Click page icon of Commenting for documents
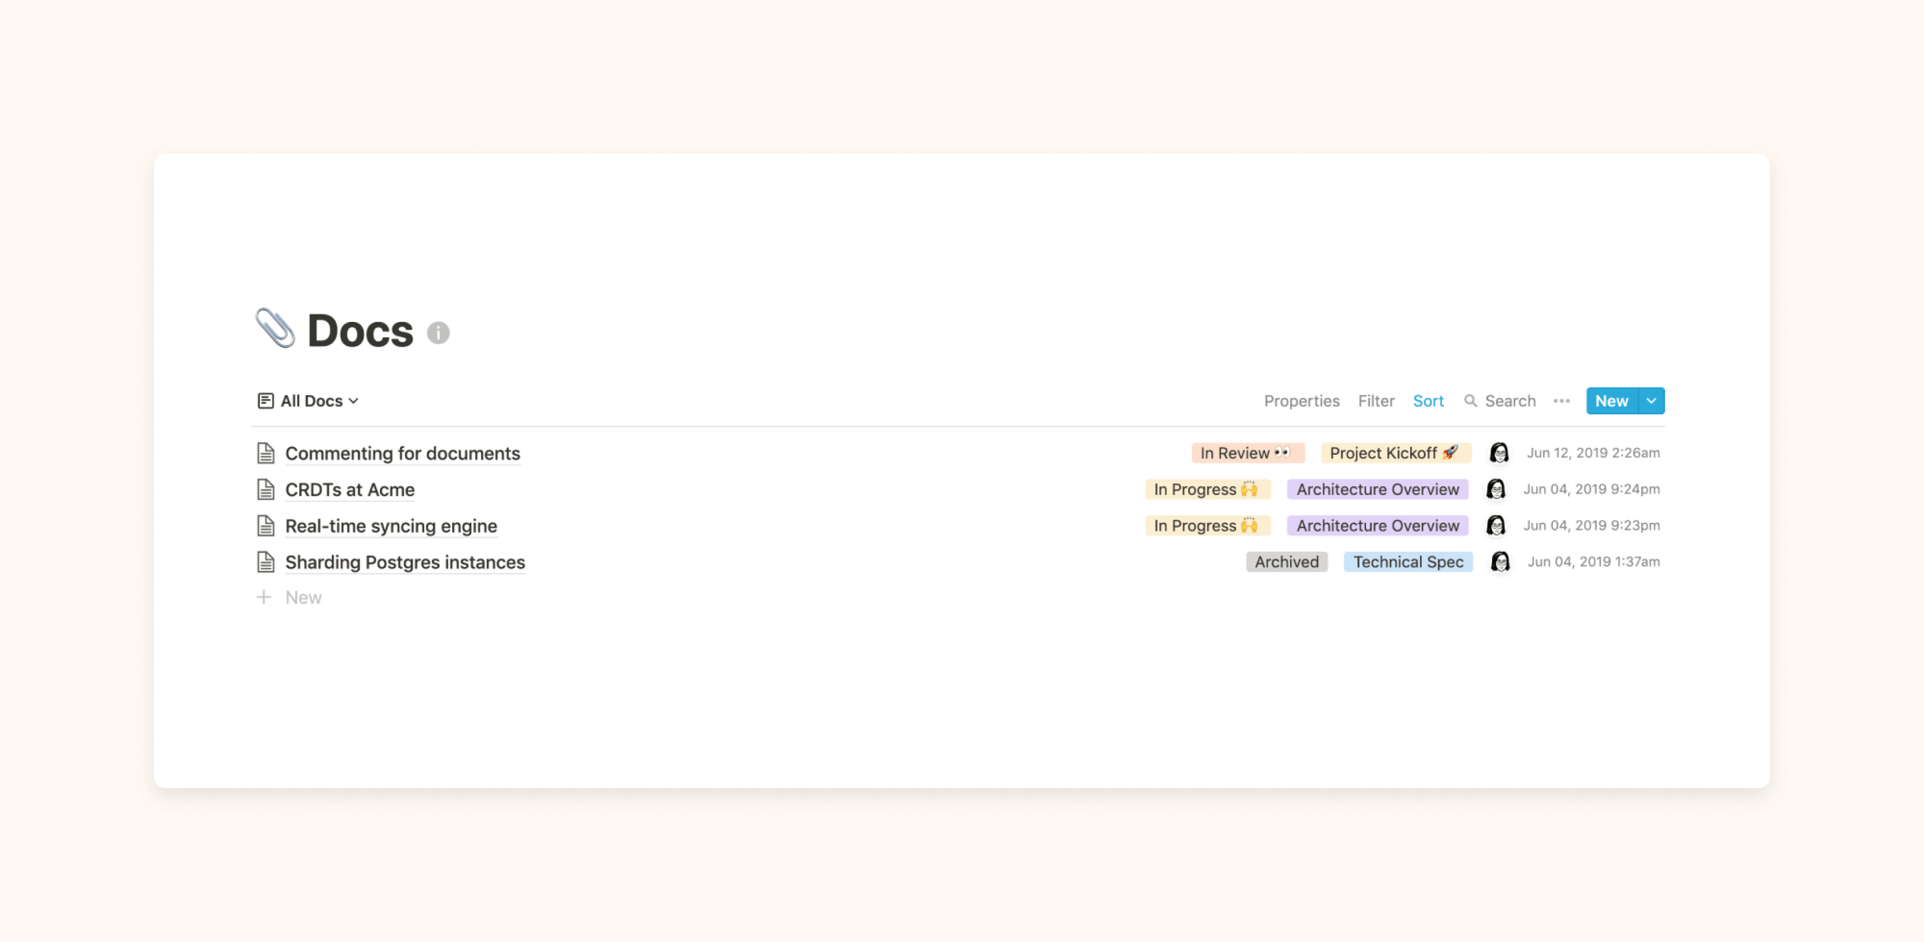Viewport: 1924px width, 942px height. [265, 453]
